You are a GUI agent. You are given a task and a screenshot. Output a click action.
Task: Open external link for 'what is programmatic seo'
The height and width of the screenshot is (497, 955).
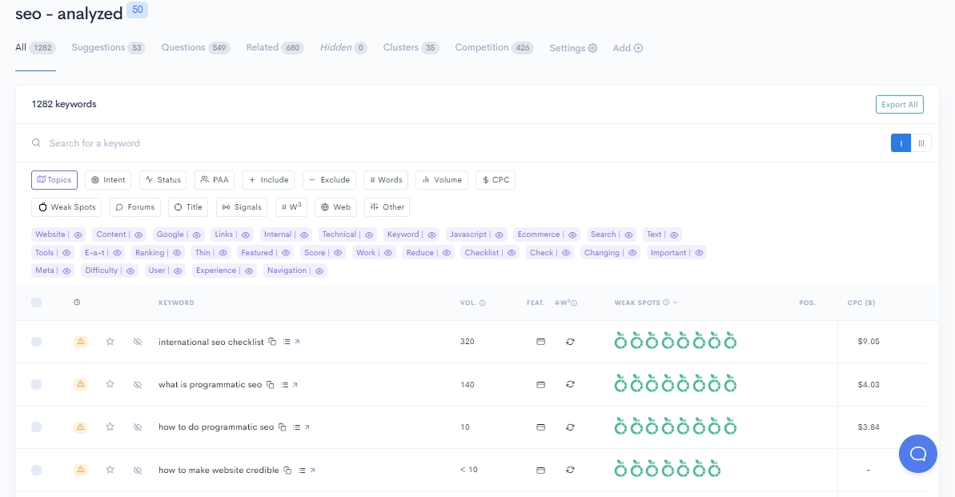coord(295,384)
